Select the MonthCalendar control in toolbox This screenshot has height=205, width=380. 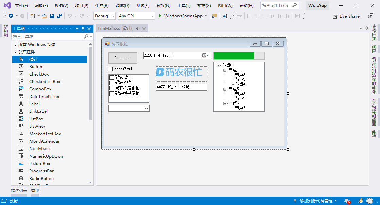click(x=49, y=142)
